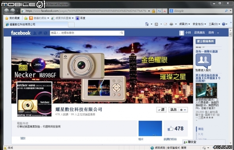
Task: Open the recent pages history dropdown
Action: coord(18,11)
